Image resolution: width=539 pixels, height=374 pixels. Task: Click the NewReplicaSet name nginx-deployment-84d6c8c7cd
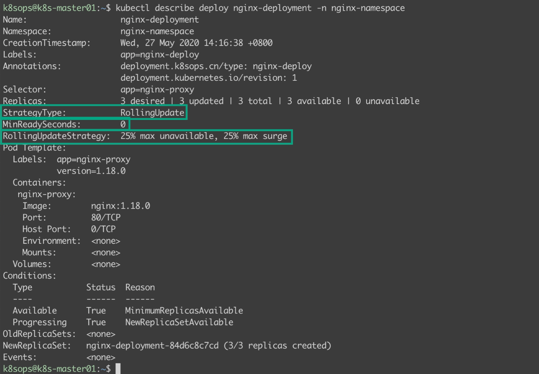(x=152, y=346)
